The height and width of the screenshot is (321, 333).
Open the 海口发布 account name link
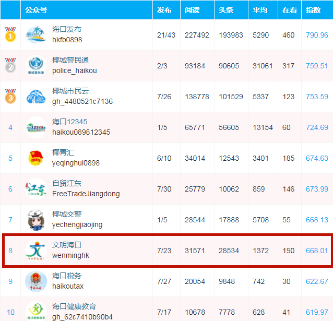tap(67, 29)
